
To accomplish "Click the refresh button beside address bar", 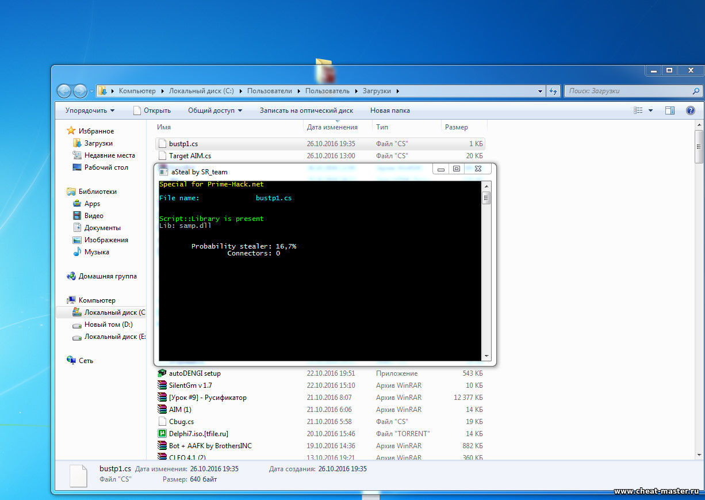I will (553, 91).
